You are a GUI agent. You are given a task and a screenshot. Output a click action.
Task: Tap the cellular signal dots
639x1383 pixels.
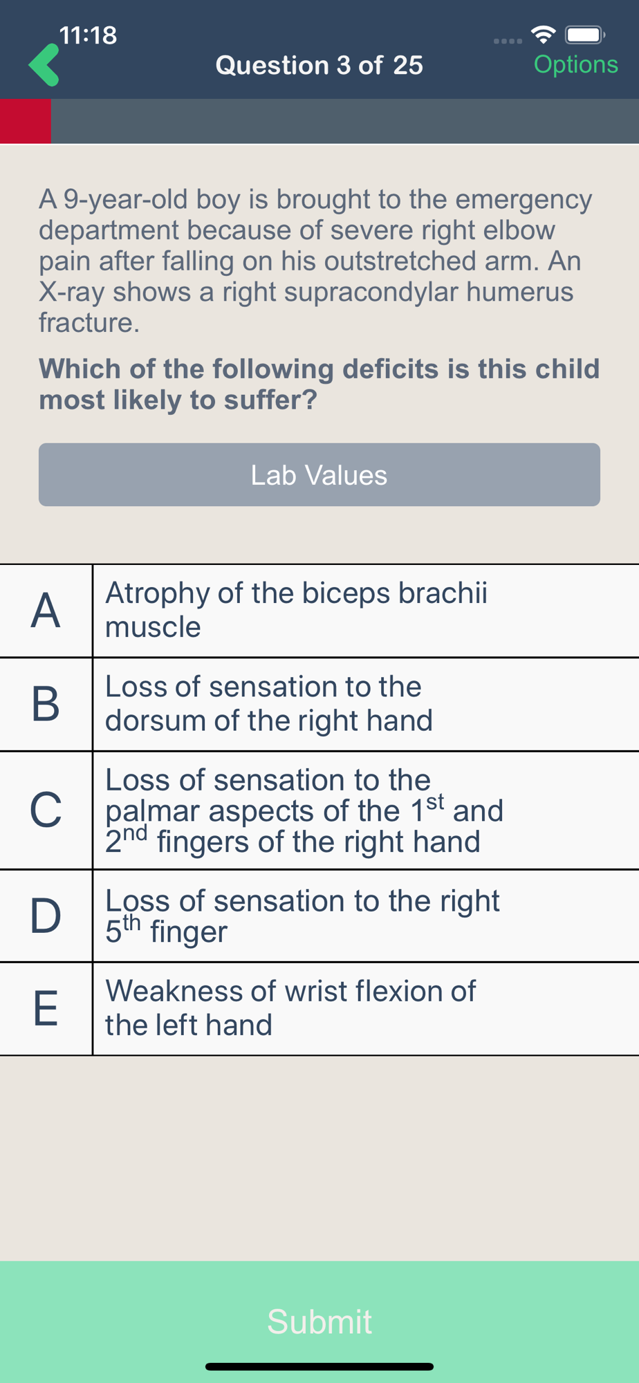(508, 41)
